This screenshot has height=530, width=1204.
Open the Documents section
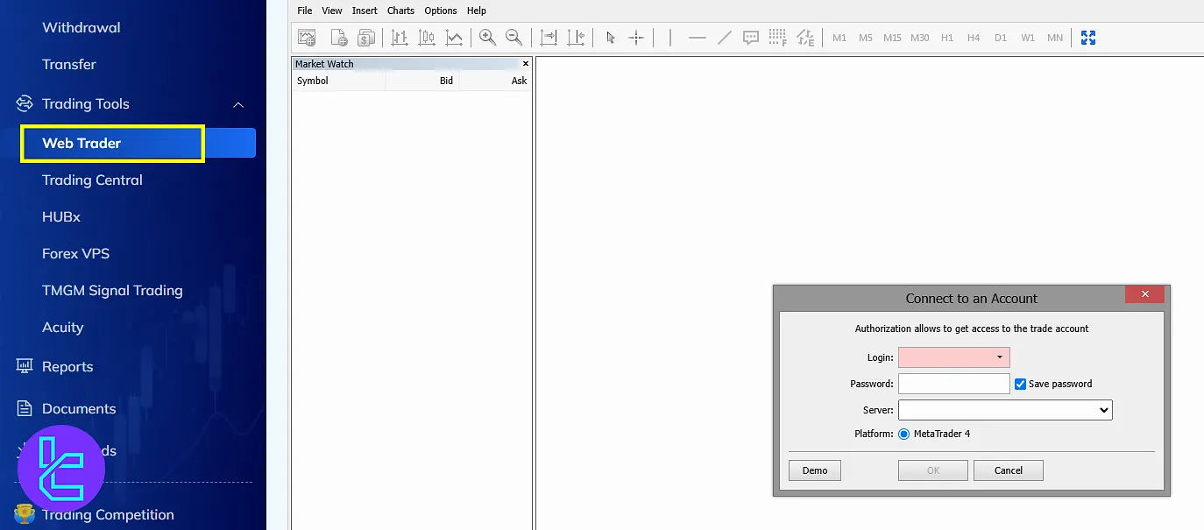79,409
